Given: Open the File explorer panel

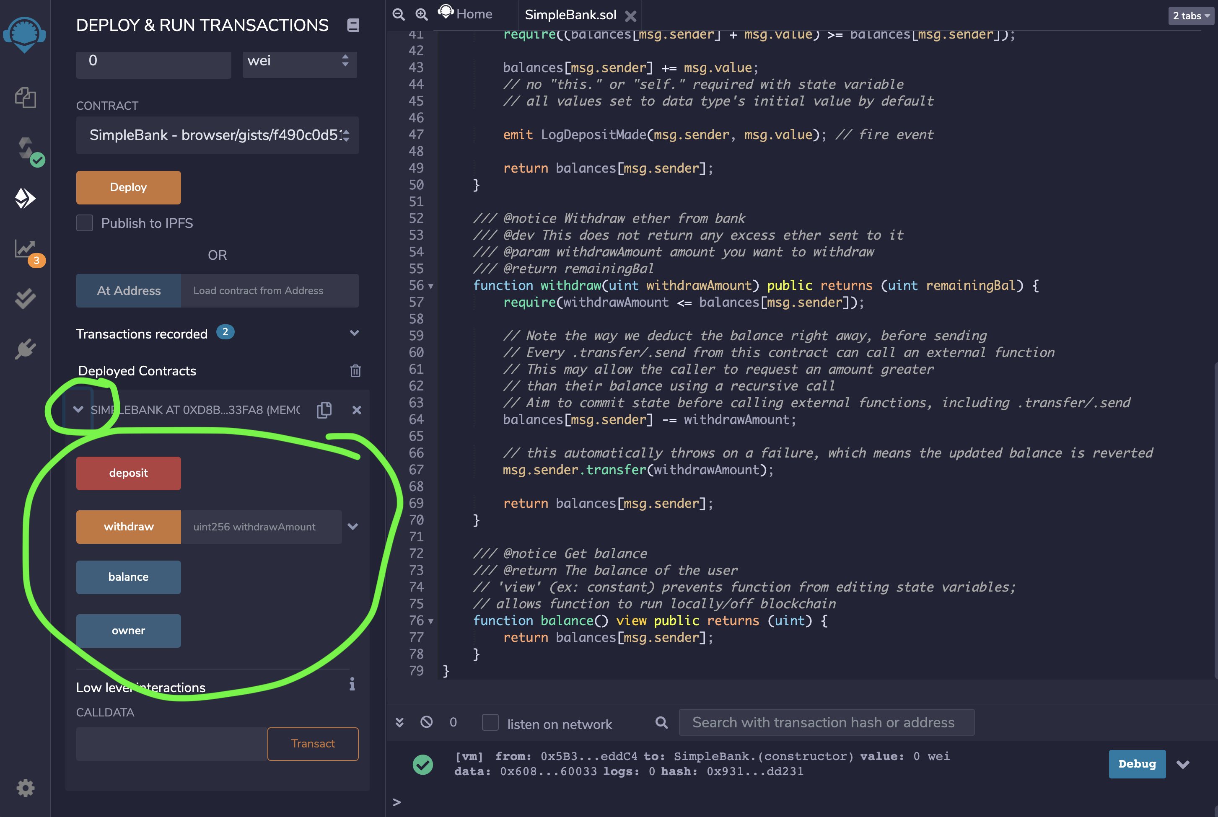Looking at the screenshot, I should click(24, 98).
